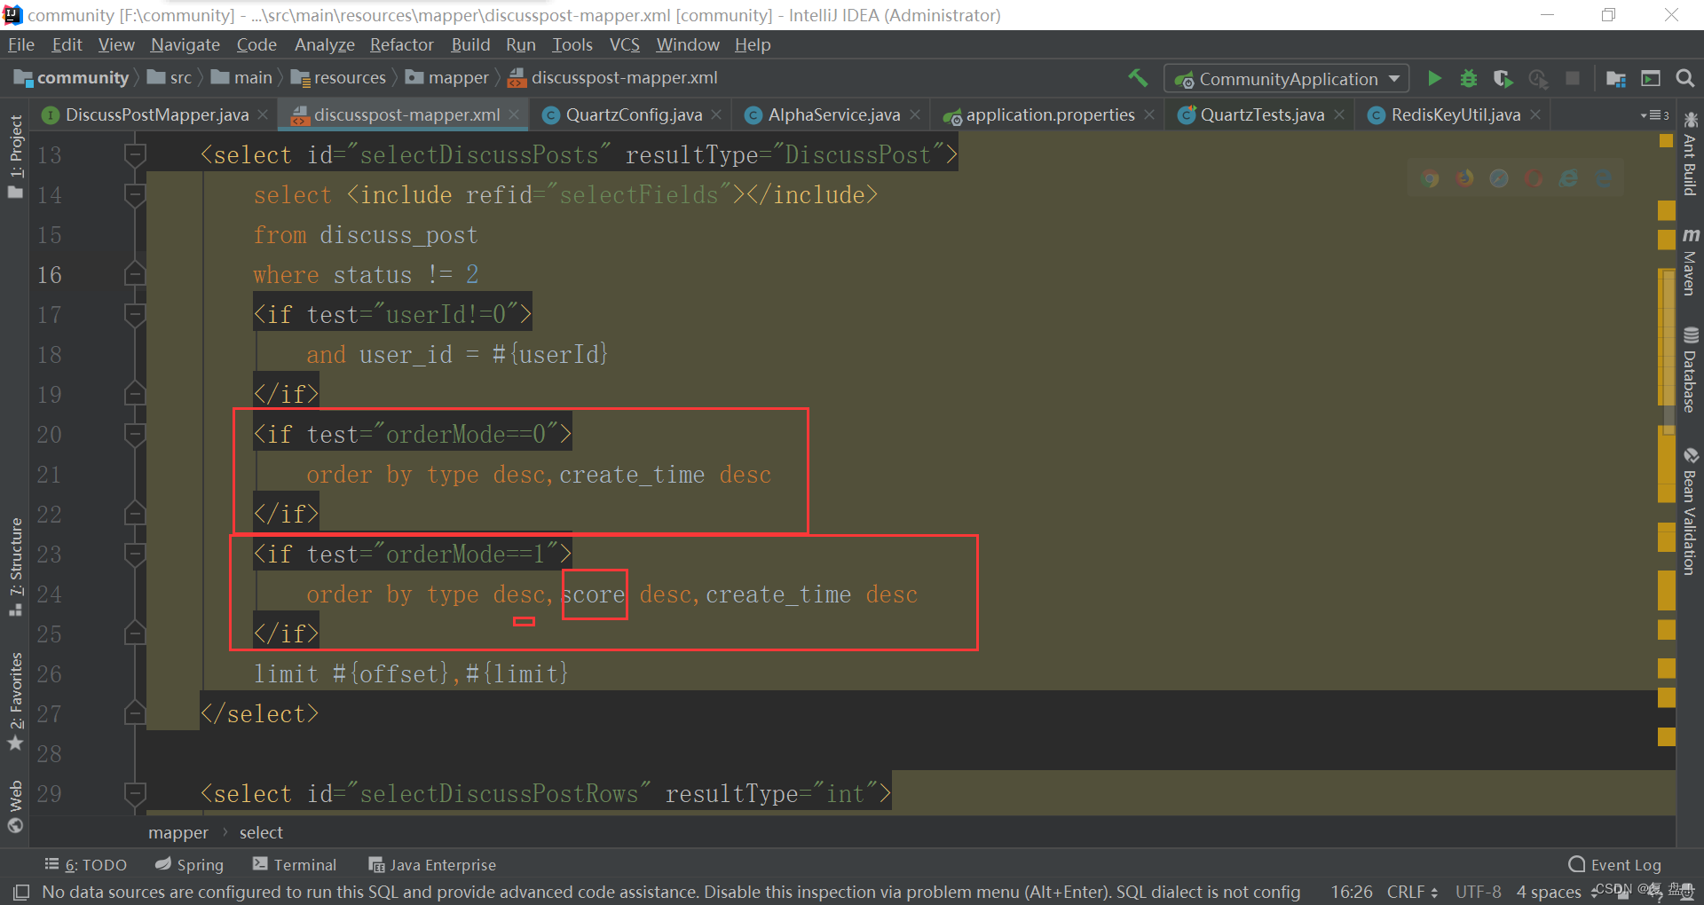Viewport: 1704px width, 905px height.
Task: Show hidden editor tabs list
Action: point(1654,115)
